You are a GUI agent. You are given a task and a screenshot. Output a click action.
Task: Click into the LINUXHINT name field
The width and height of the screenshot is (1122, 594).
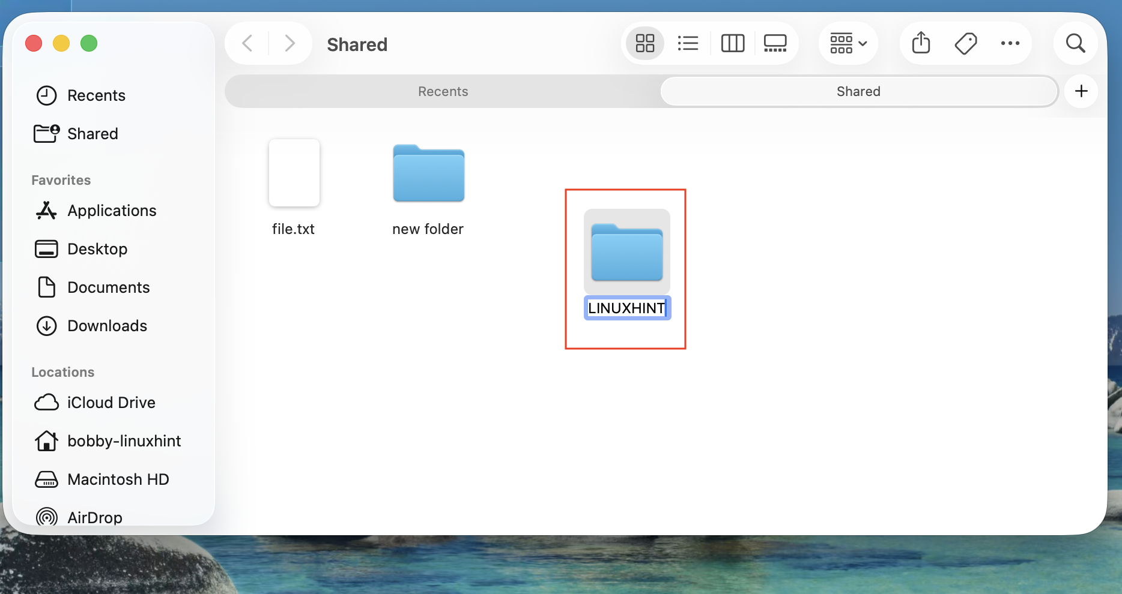coord(626,308)
